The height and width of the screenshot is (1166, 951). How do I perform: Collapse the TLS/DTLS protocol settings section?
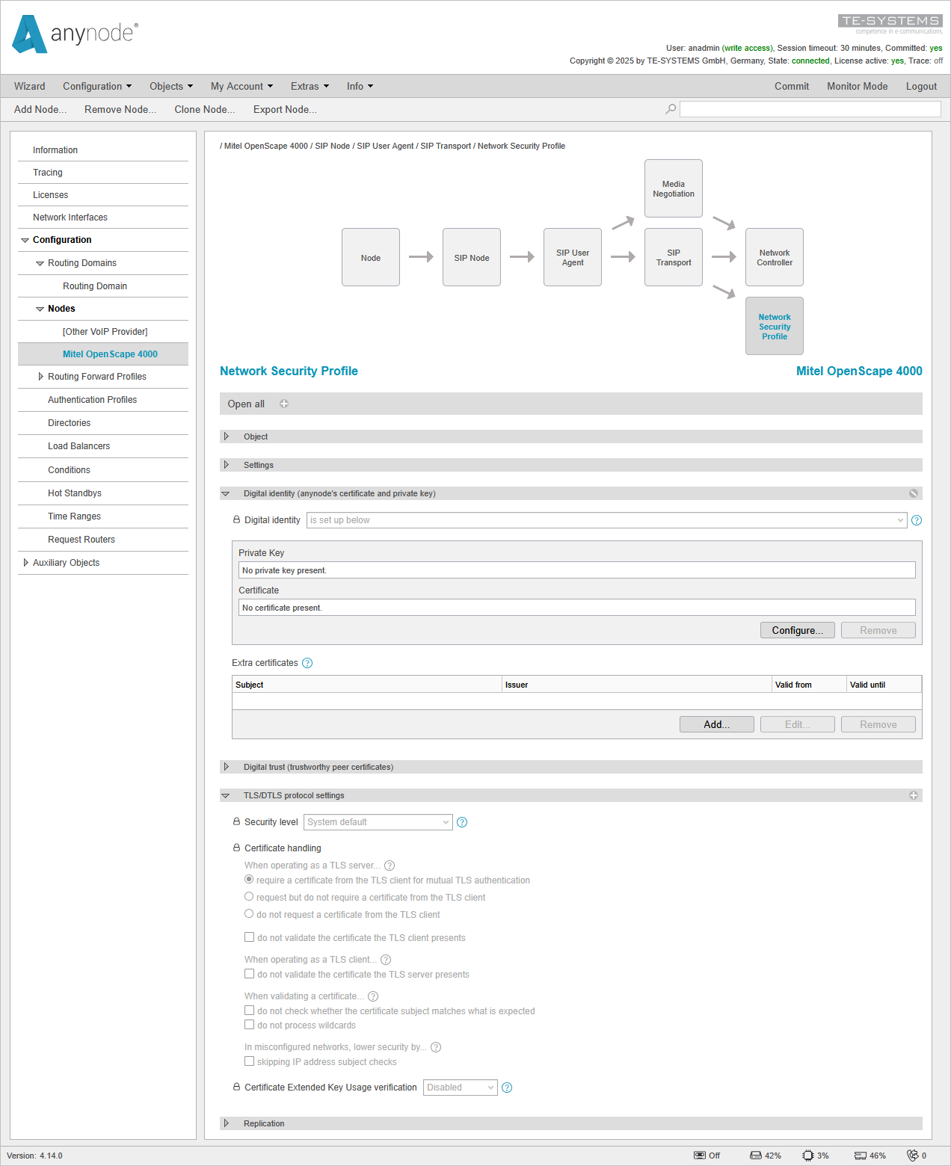(226, 795)
